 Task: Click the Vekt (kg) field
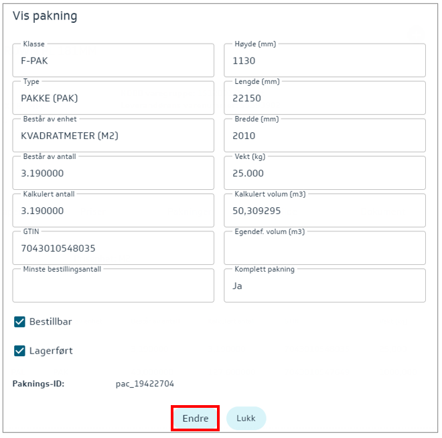325,174
